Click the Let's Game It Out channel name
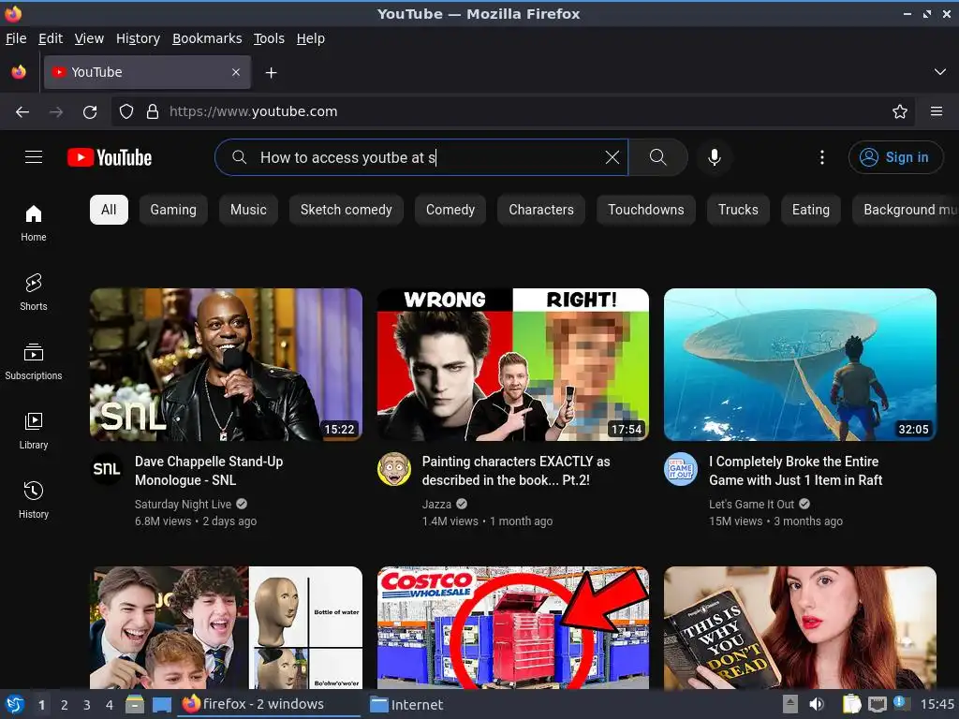The width and height of the screenshot is (959, 719). [x=751, y=505]
